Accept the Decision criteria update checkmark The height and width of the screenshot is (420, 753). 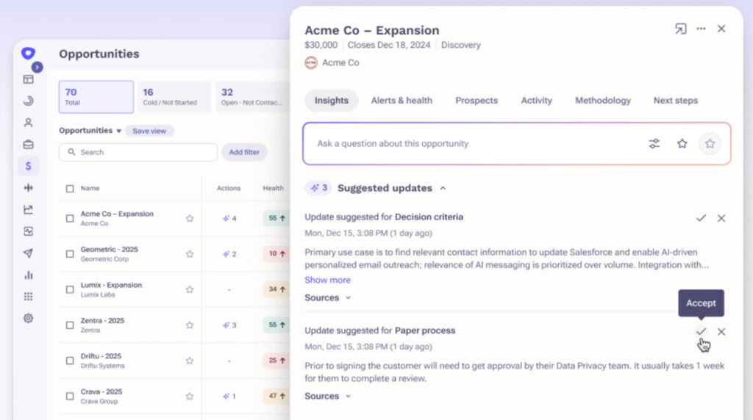[x=701, y=218]
